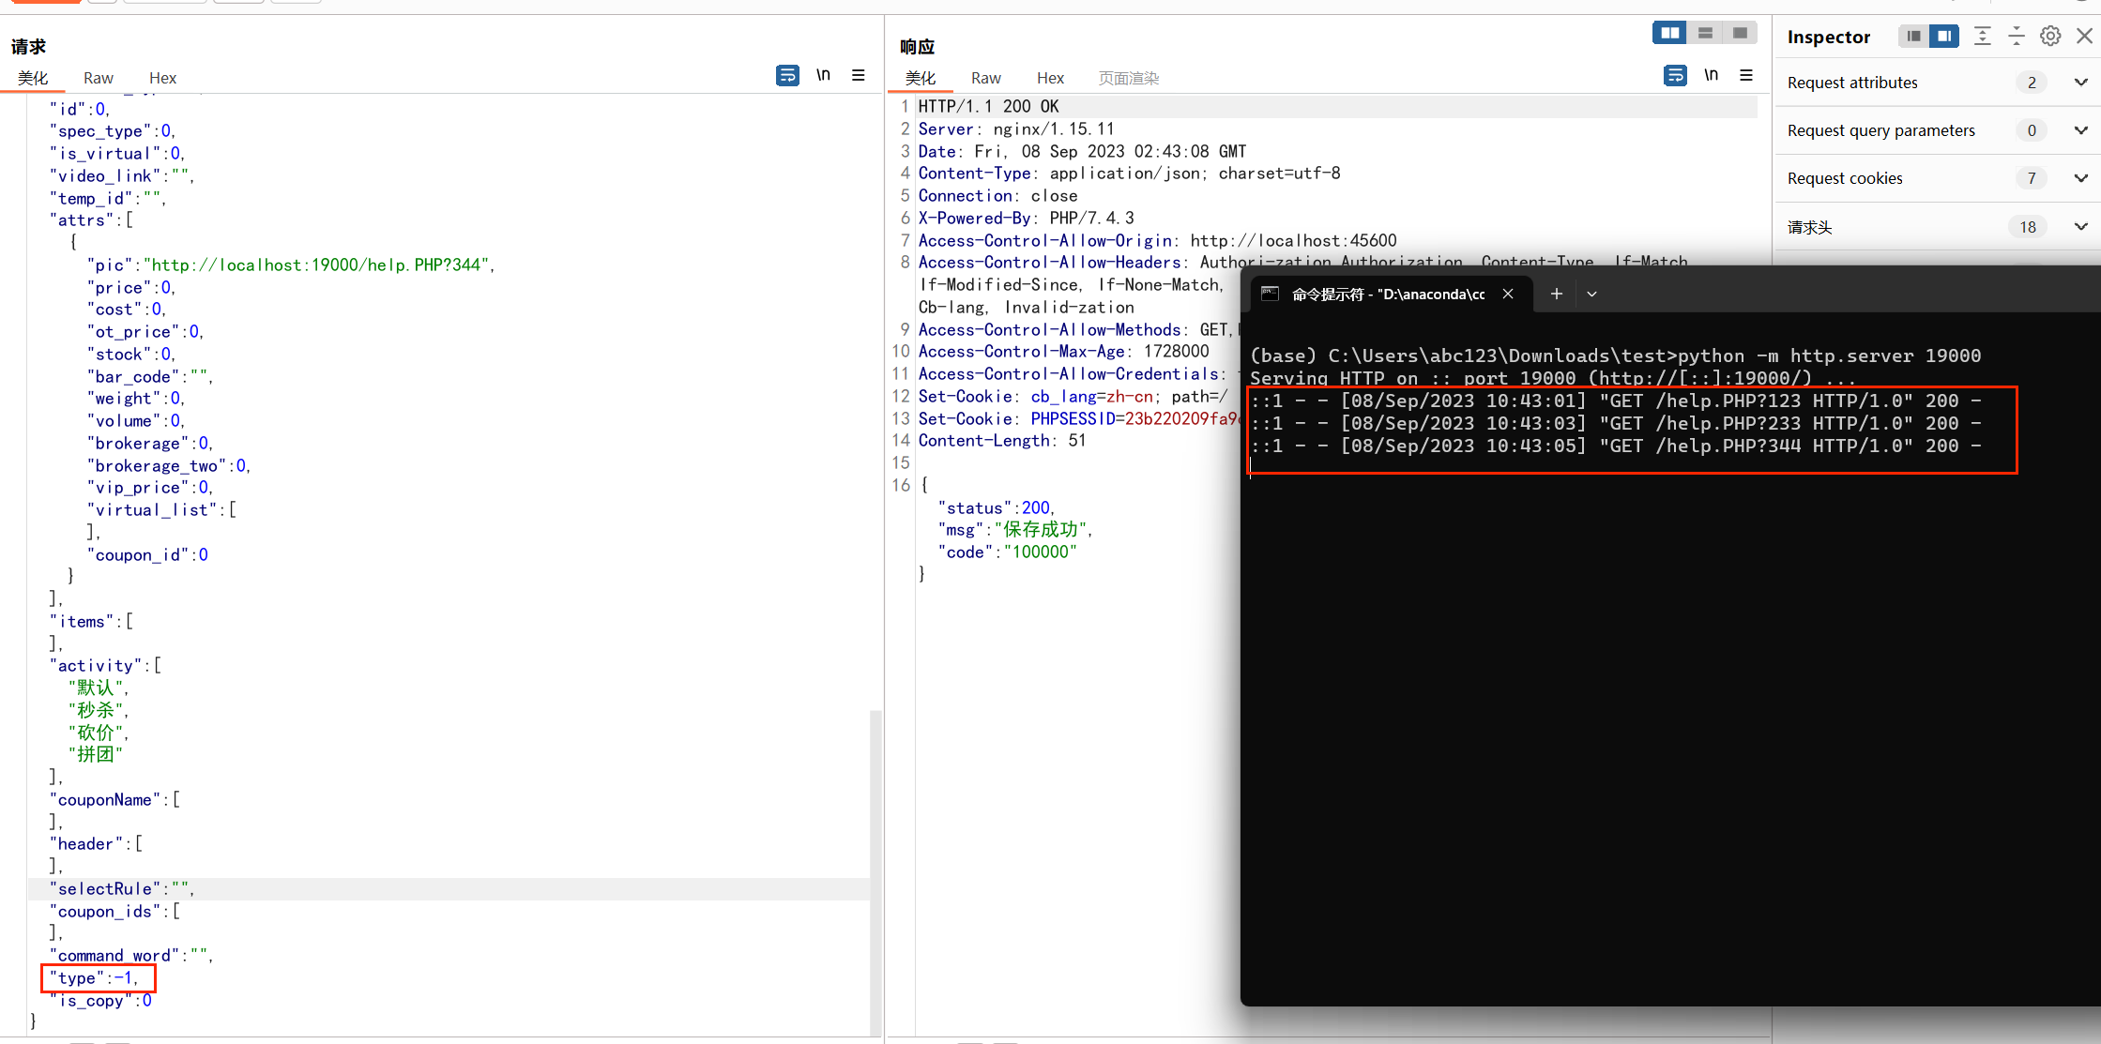Toggle word wrap in request panel
Image resolution: width=2101 pixels, height=1044 pixels.
pyautogui.click(x=787, y=75)
